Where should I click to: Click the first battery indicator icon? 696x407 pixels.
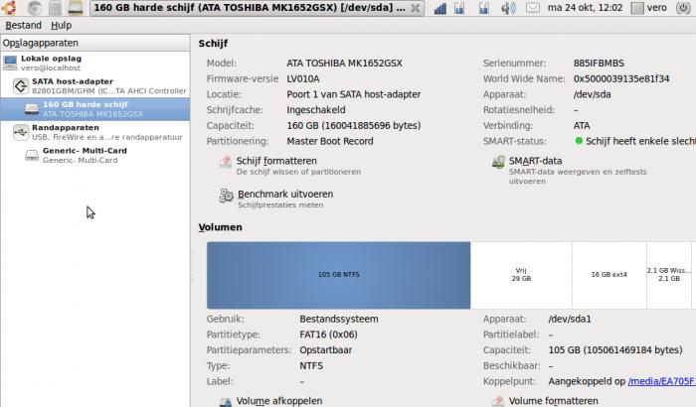pyautogui.click(x=459, y=8)
